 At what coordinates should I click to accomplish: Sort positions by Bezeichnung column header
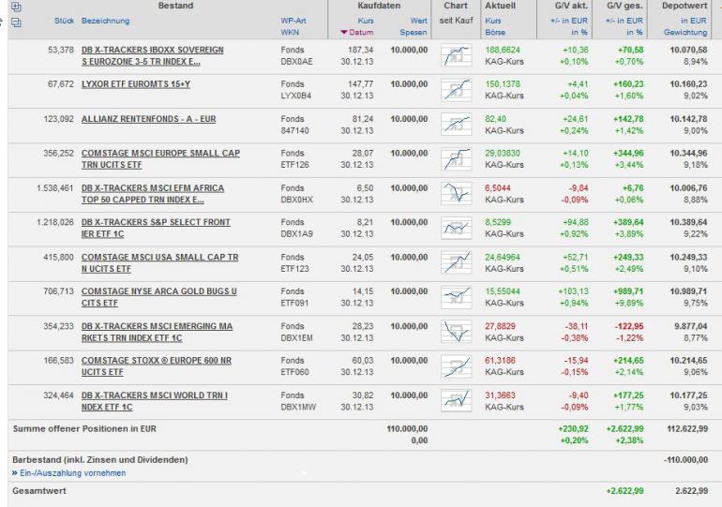(105, 21)
